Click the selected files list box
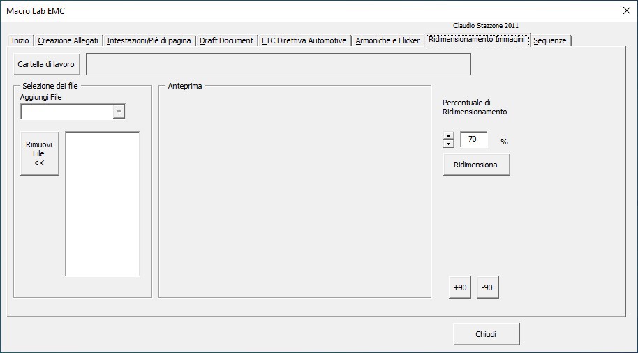 [x=103, y=203]
